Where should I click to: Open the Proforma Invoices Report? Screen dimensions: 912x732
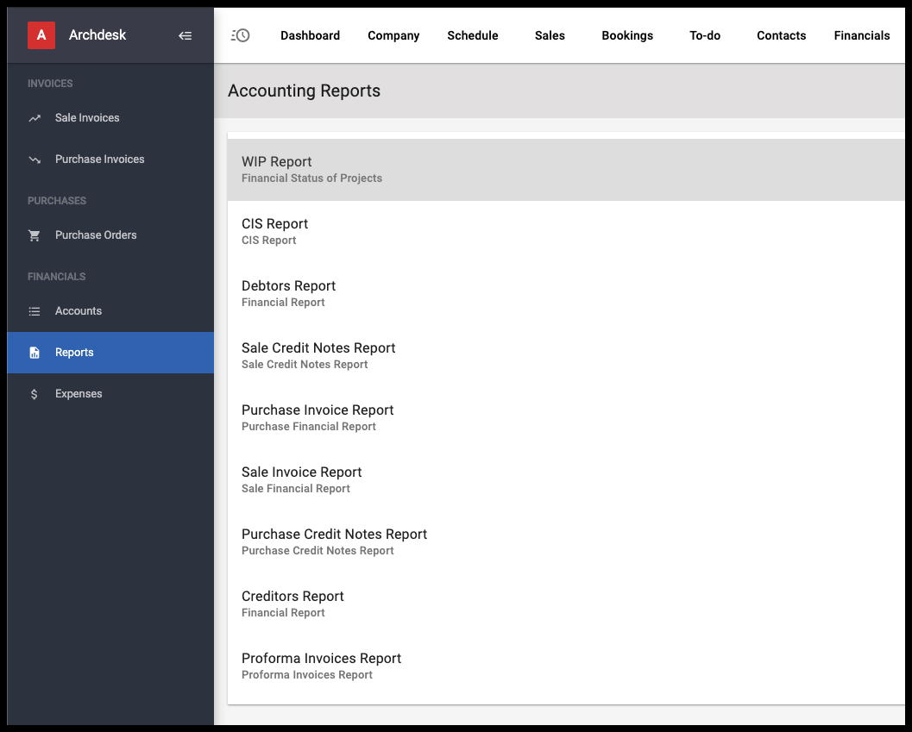321,659
